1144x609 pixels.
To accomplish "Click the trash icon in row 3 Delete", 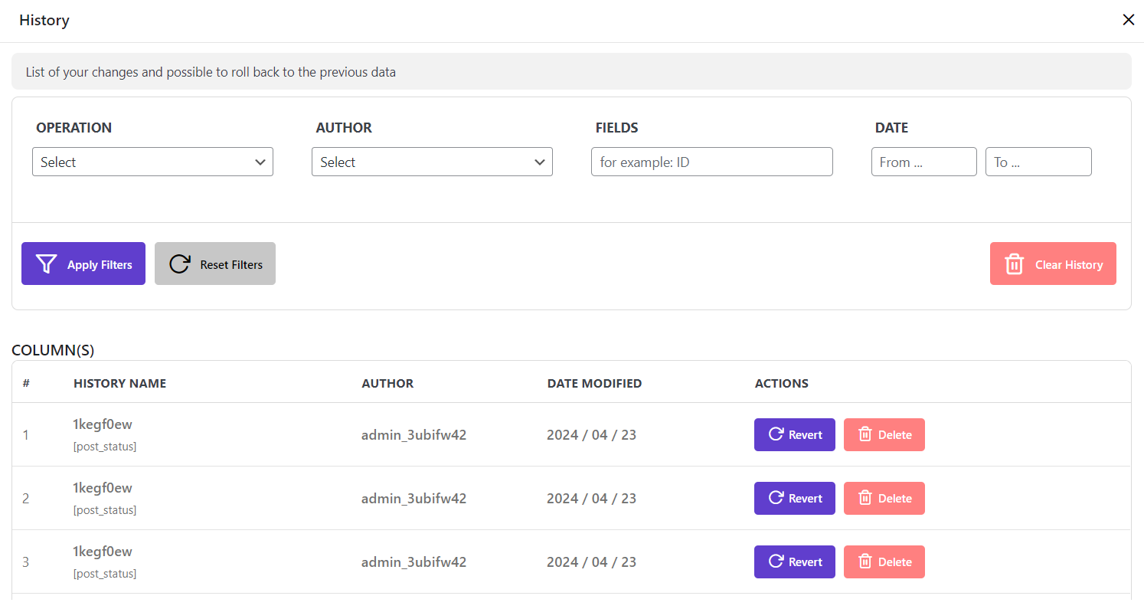I will pos(865,562).
